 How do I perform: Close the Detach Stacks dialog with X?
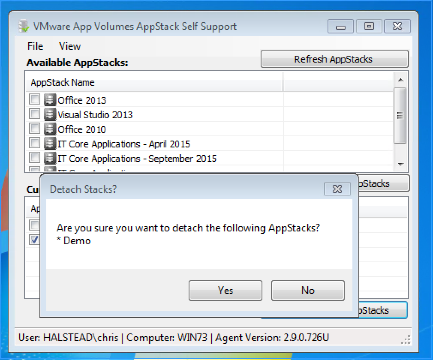337,189
